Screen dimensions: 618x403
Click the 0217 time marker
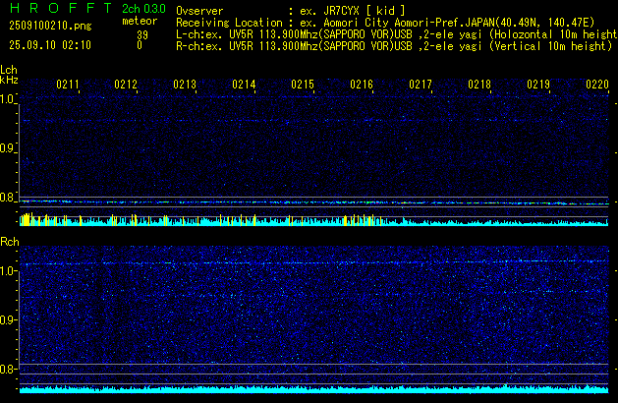point(421,85)
